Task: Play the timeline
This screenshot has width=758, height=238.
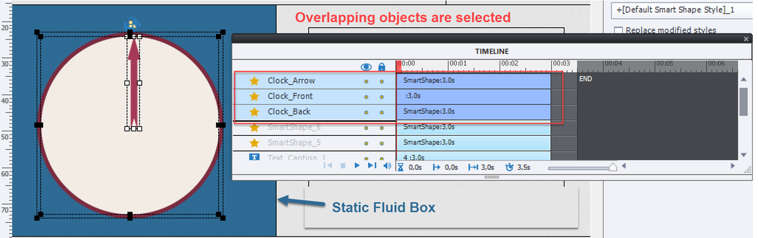Action: pyautogui.click(x=357, y=166)
